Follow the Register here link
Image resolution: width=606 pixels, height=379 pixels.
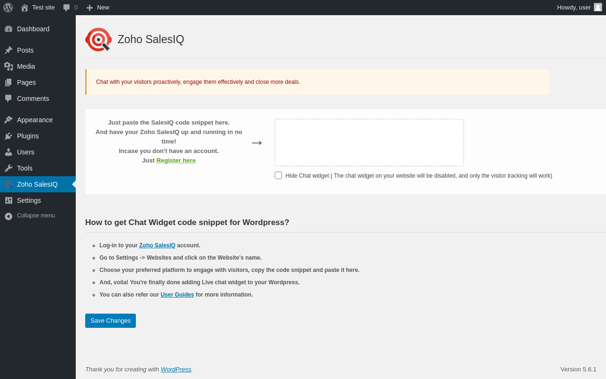pyautogui.click(x=176, y=161)
